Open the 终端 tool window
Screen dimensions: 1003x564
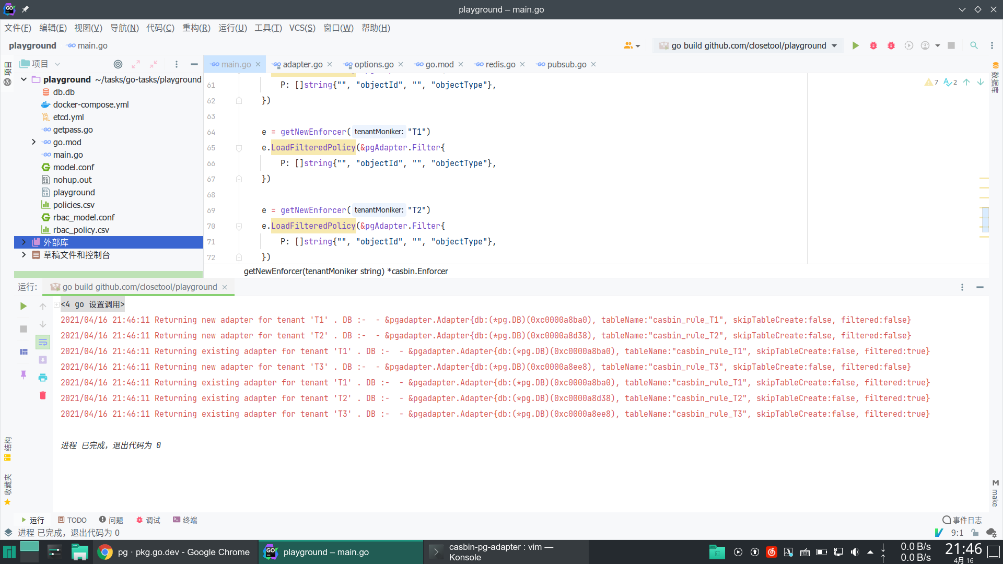click(x=185, y=520)
